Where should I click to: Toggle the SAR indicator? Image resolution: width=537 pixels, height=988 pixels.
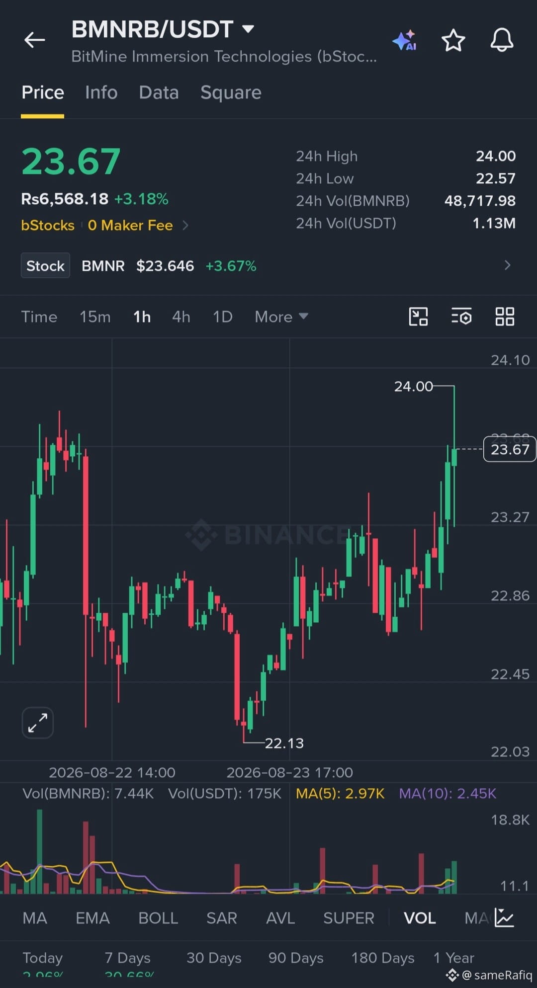(x=222, y=918)
